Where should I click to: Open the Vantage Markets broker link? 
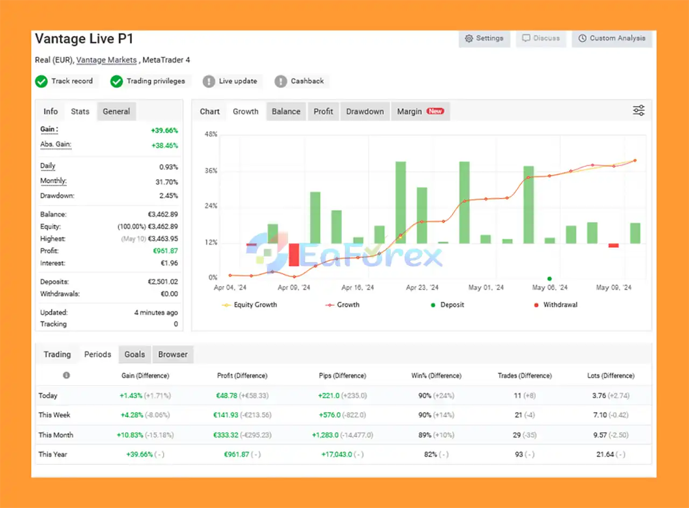pos(107,60)
